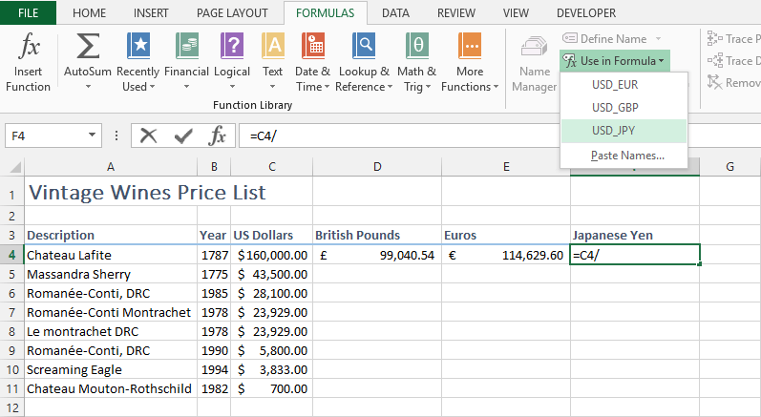Select the $160,000.00 cell
The height and width of the screenshot is (417, 761).
(x=272, y=255)
